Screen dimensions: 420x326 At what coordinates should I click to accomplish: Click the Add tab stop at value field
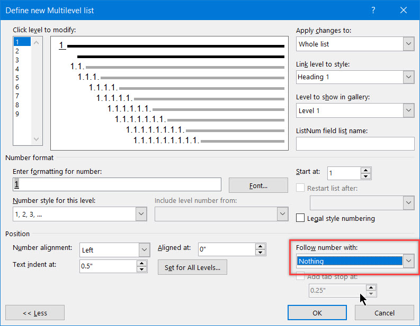337,291
